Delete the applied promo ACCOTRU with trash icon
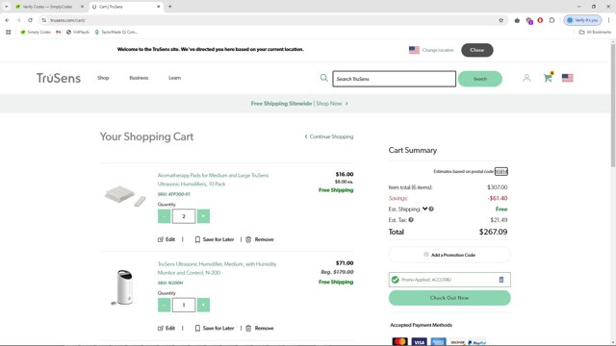The width and height of the screenshot is (616, 346). 501,280
